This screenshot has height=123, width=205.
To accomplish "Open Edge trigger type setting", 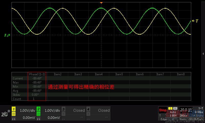I will 164,119.
